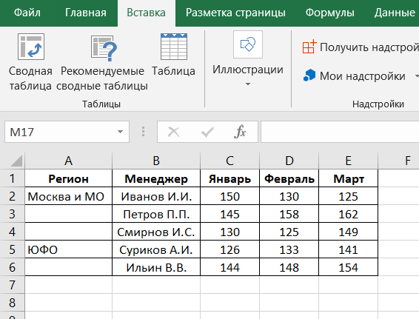Expand the Иллюстрации dropdown arrow

(248, 84)
